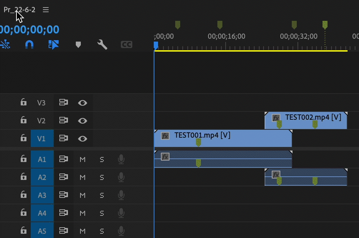This screenshot has width=359, height=238.
Task: Toggle sync lock for A5
Action: click(64, 230)
